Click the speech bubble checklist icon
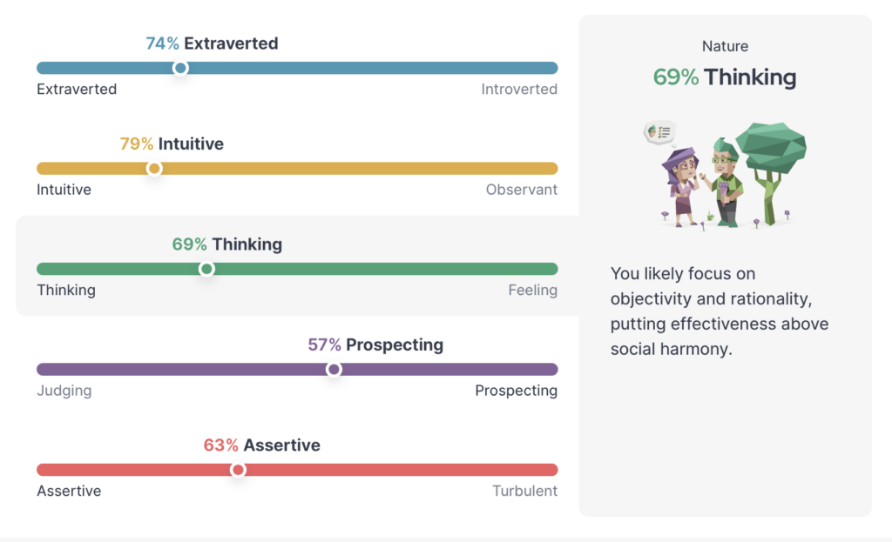The width and height of the screenshot is (892, 542). [x=659, y=133]
